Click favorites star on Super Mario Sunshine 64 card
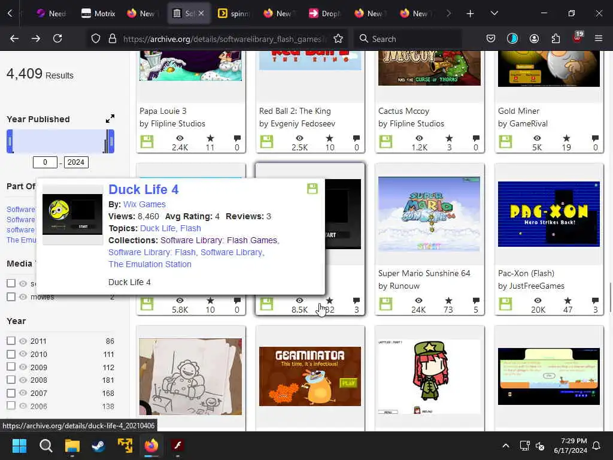 tap(448, 301)
